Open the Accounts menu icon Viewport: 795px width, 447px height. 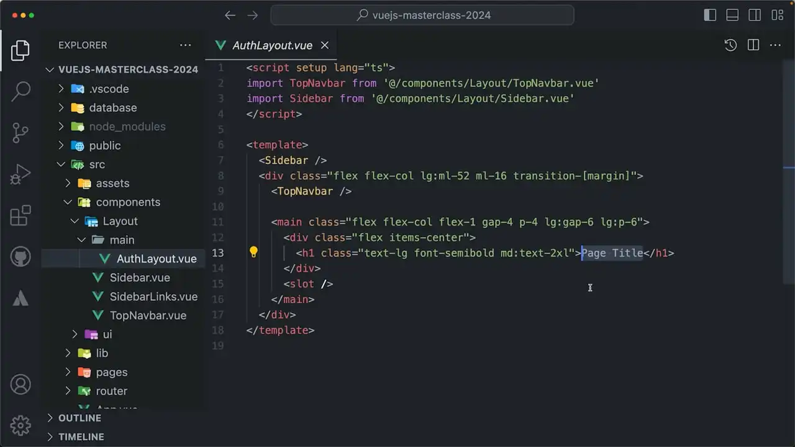20,384
